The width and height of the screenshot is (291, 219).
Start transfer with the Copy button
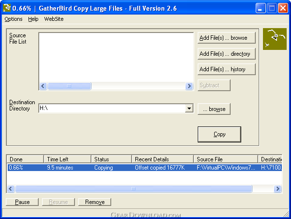[x=219, y=134]
